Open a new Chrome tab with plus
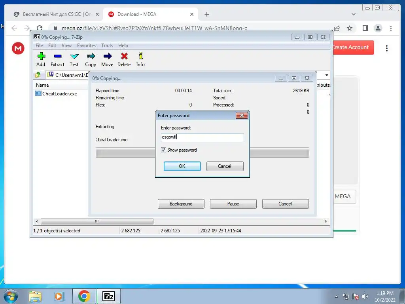The image size is (405, 304). (x=206, y=14)
